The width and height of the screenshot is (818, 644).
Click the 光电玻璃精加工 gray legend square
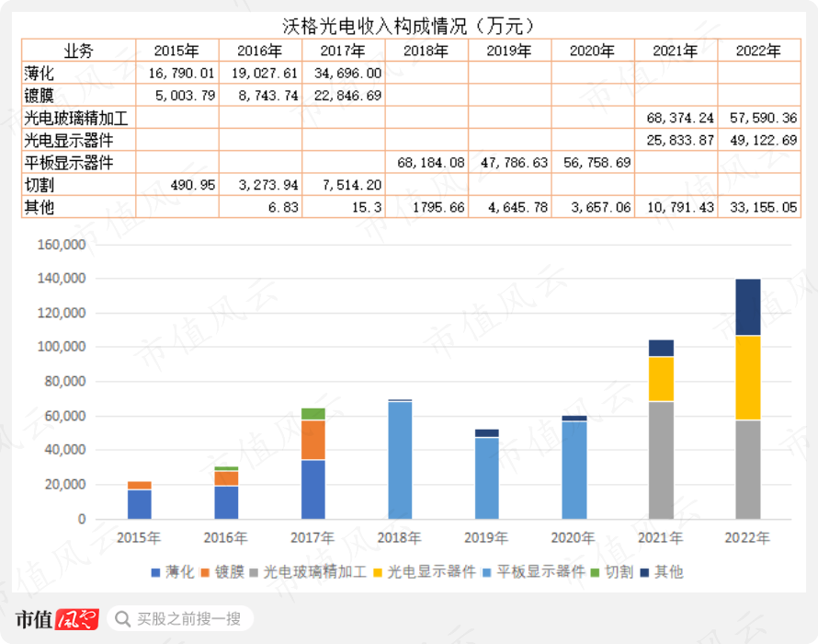254,573
